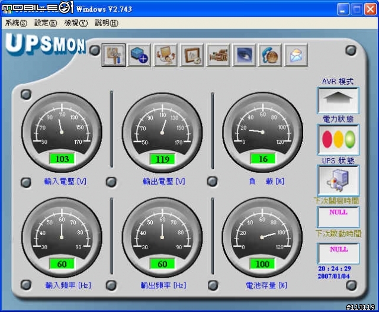Click the battery capacity gauge dial
The width and height of the screenshot is (379, 312).
tap(262, 237)
